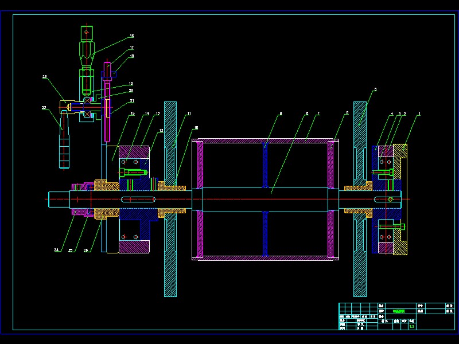The height and width of the screenshot is (344, 459).
Task: Click callout number 2
Action: pos(405,114)
